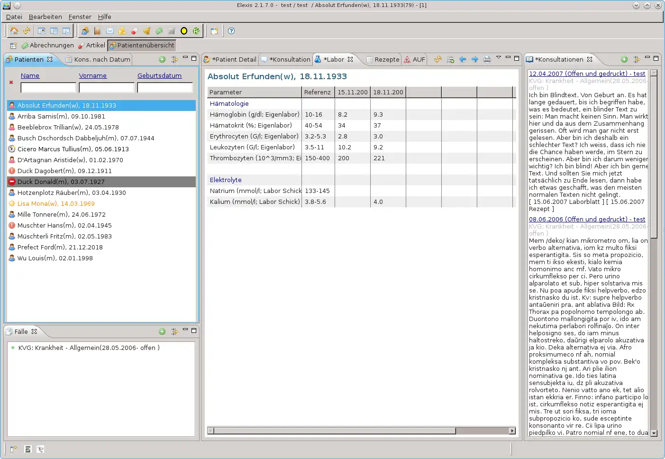This screenshot has width=665, height=459.
Task: Open the Datei menu
Action: [14, 17]
